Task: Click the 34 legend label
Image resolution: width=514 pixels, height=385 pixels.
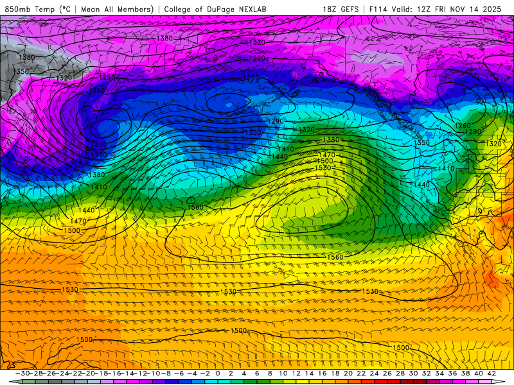Action: pyautogui.click(x=439, y=373)
